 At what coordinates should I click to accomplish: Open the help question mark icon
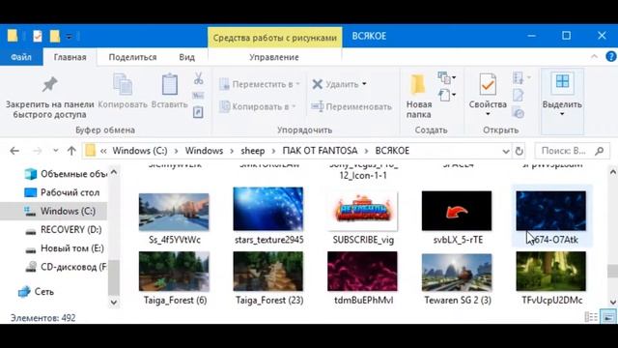click(610, 57)
